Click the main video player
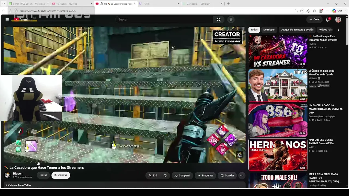Viewport: 349px width, 196px height. click(124, 95)
